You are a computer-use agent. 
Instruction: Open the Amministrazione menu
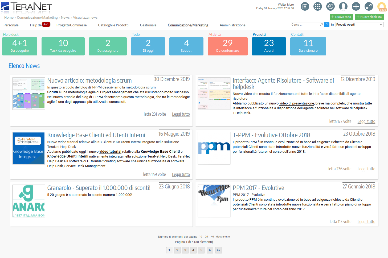click(232, 25)
